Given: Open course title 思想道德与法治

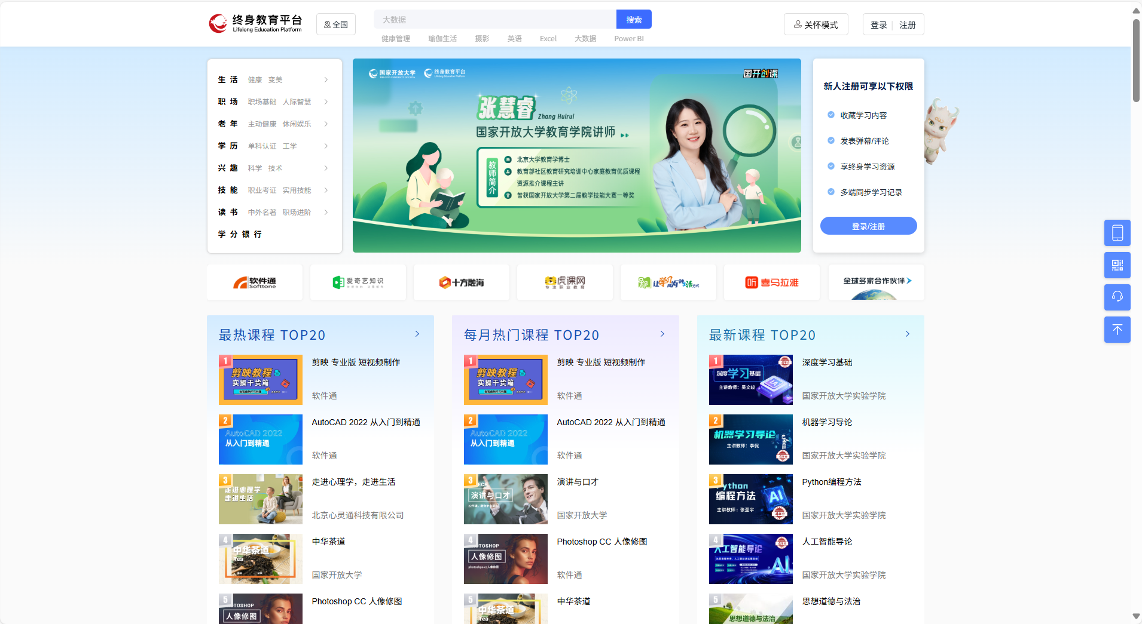Looking at the screenshot, I should click(x=831, y=601).
